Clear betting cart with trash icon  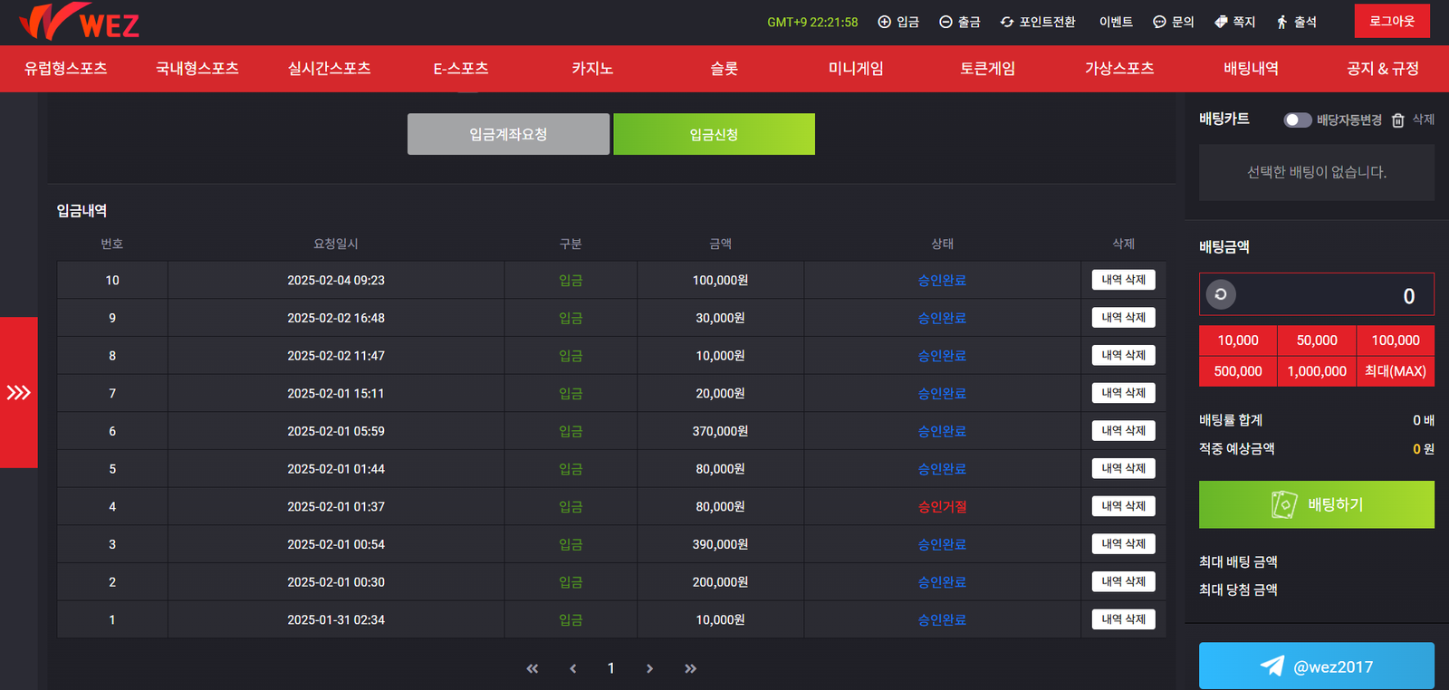(x=1398, y=120)
